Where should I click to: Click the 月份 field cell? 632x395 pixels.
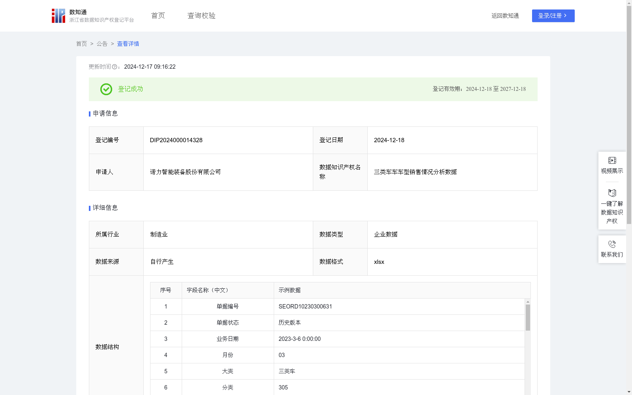pyautogui.click(x=228, y=355)
